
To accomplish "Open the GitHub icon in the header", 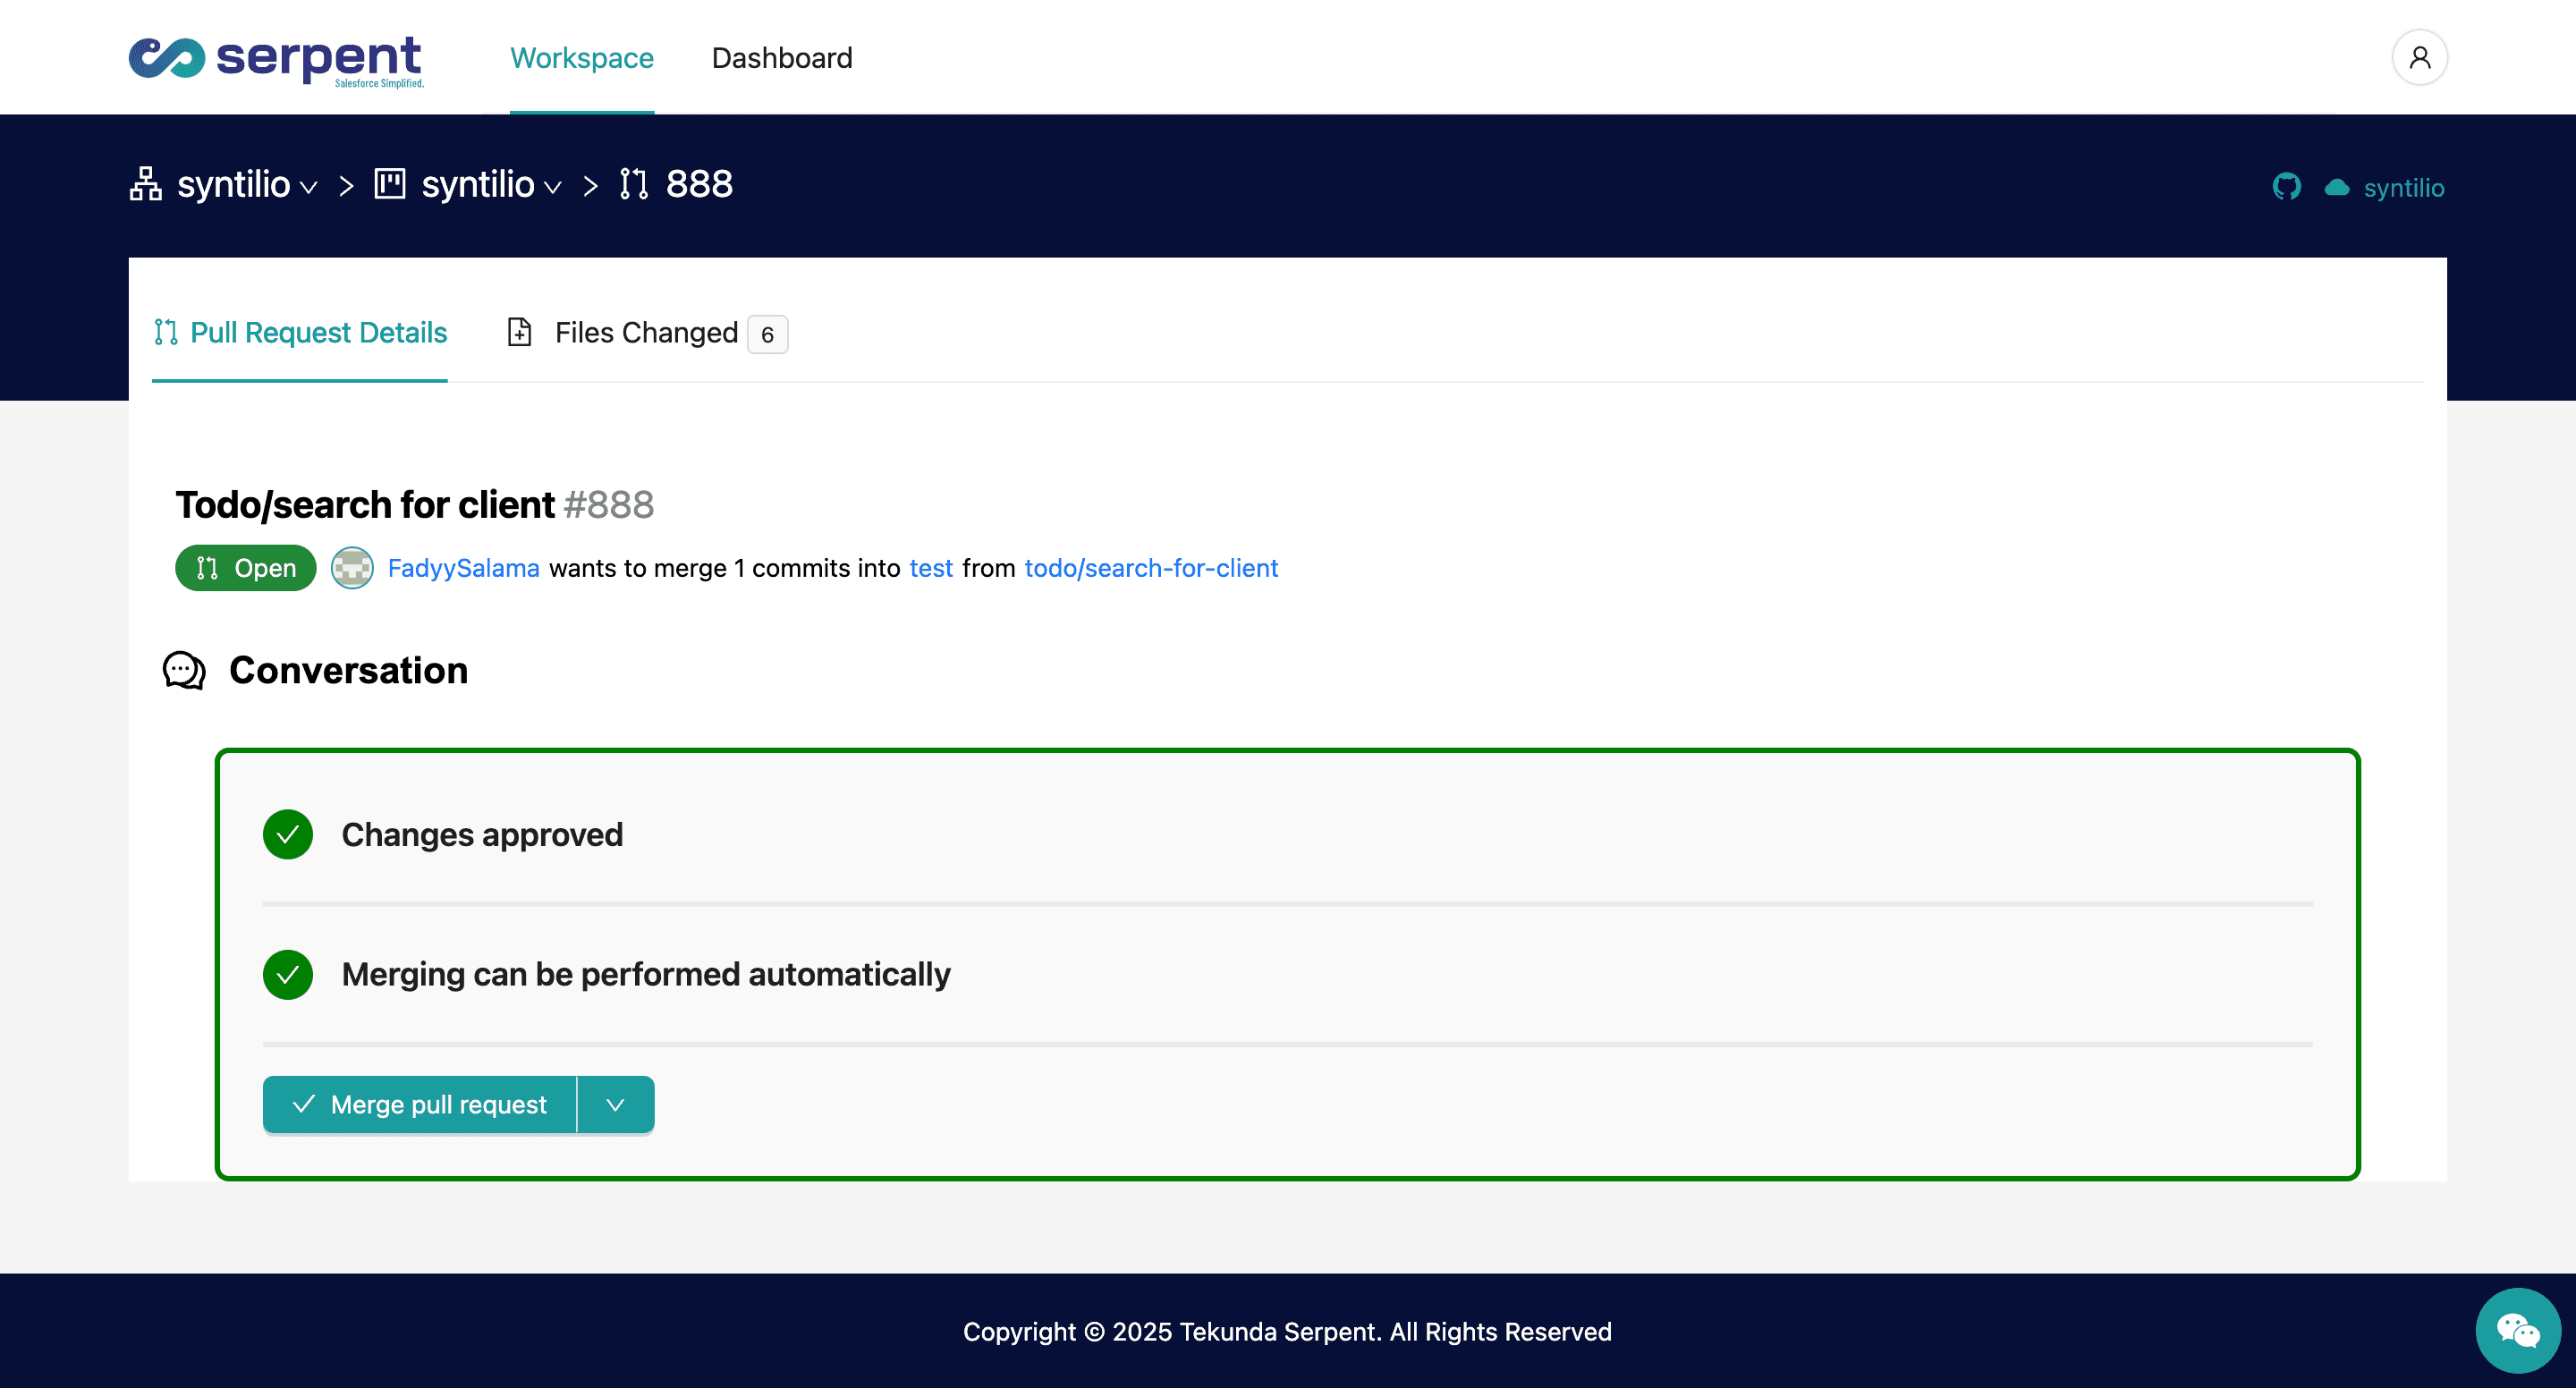I will pyautogui.click(x=2287, y=186).
